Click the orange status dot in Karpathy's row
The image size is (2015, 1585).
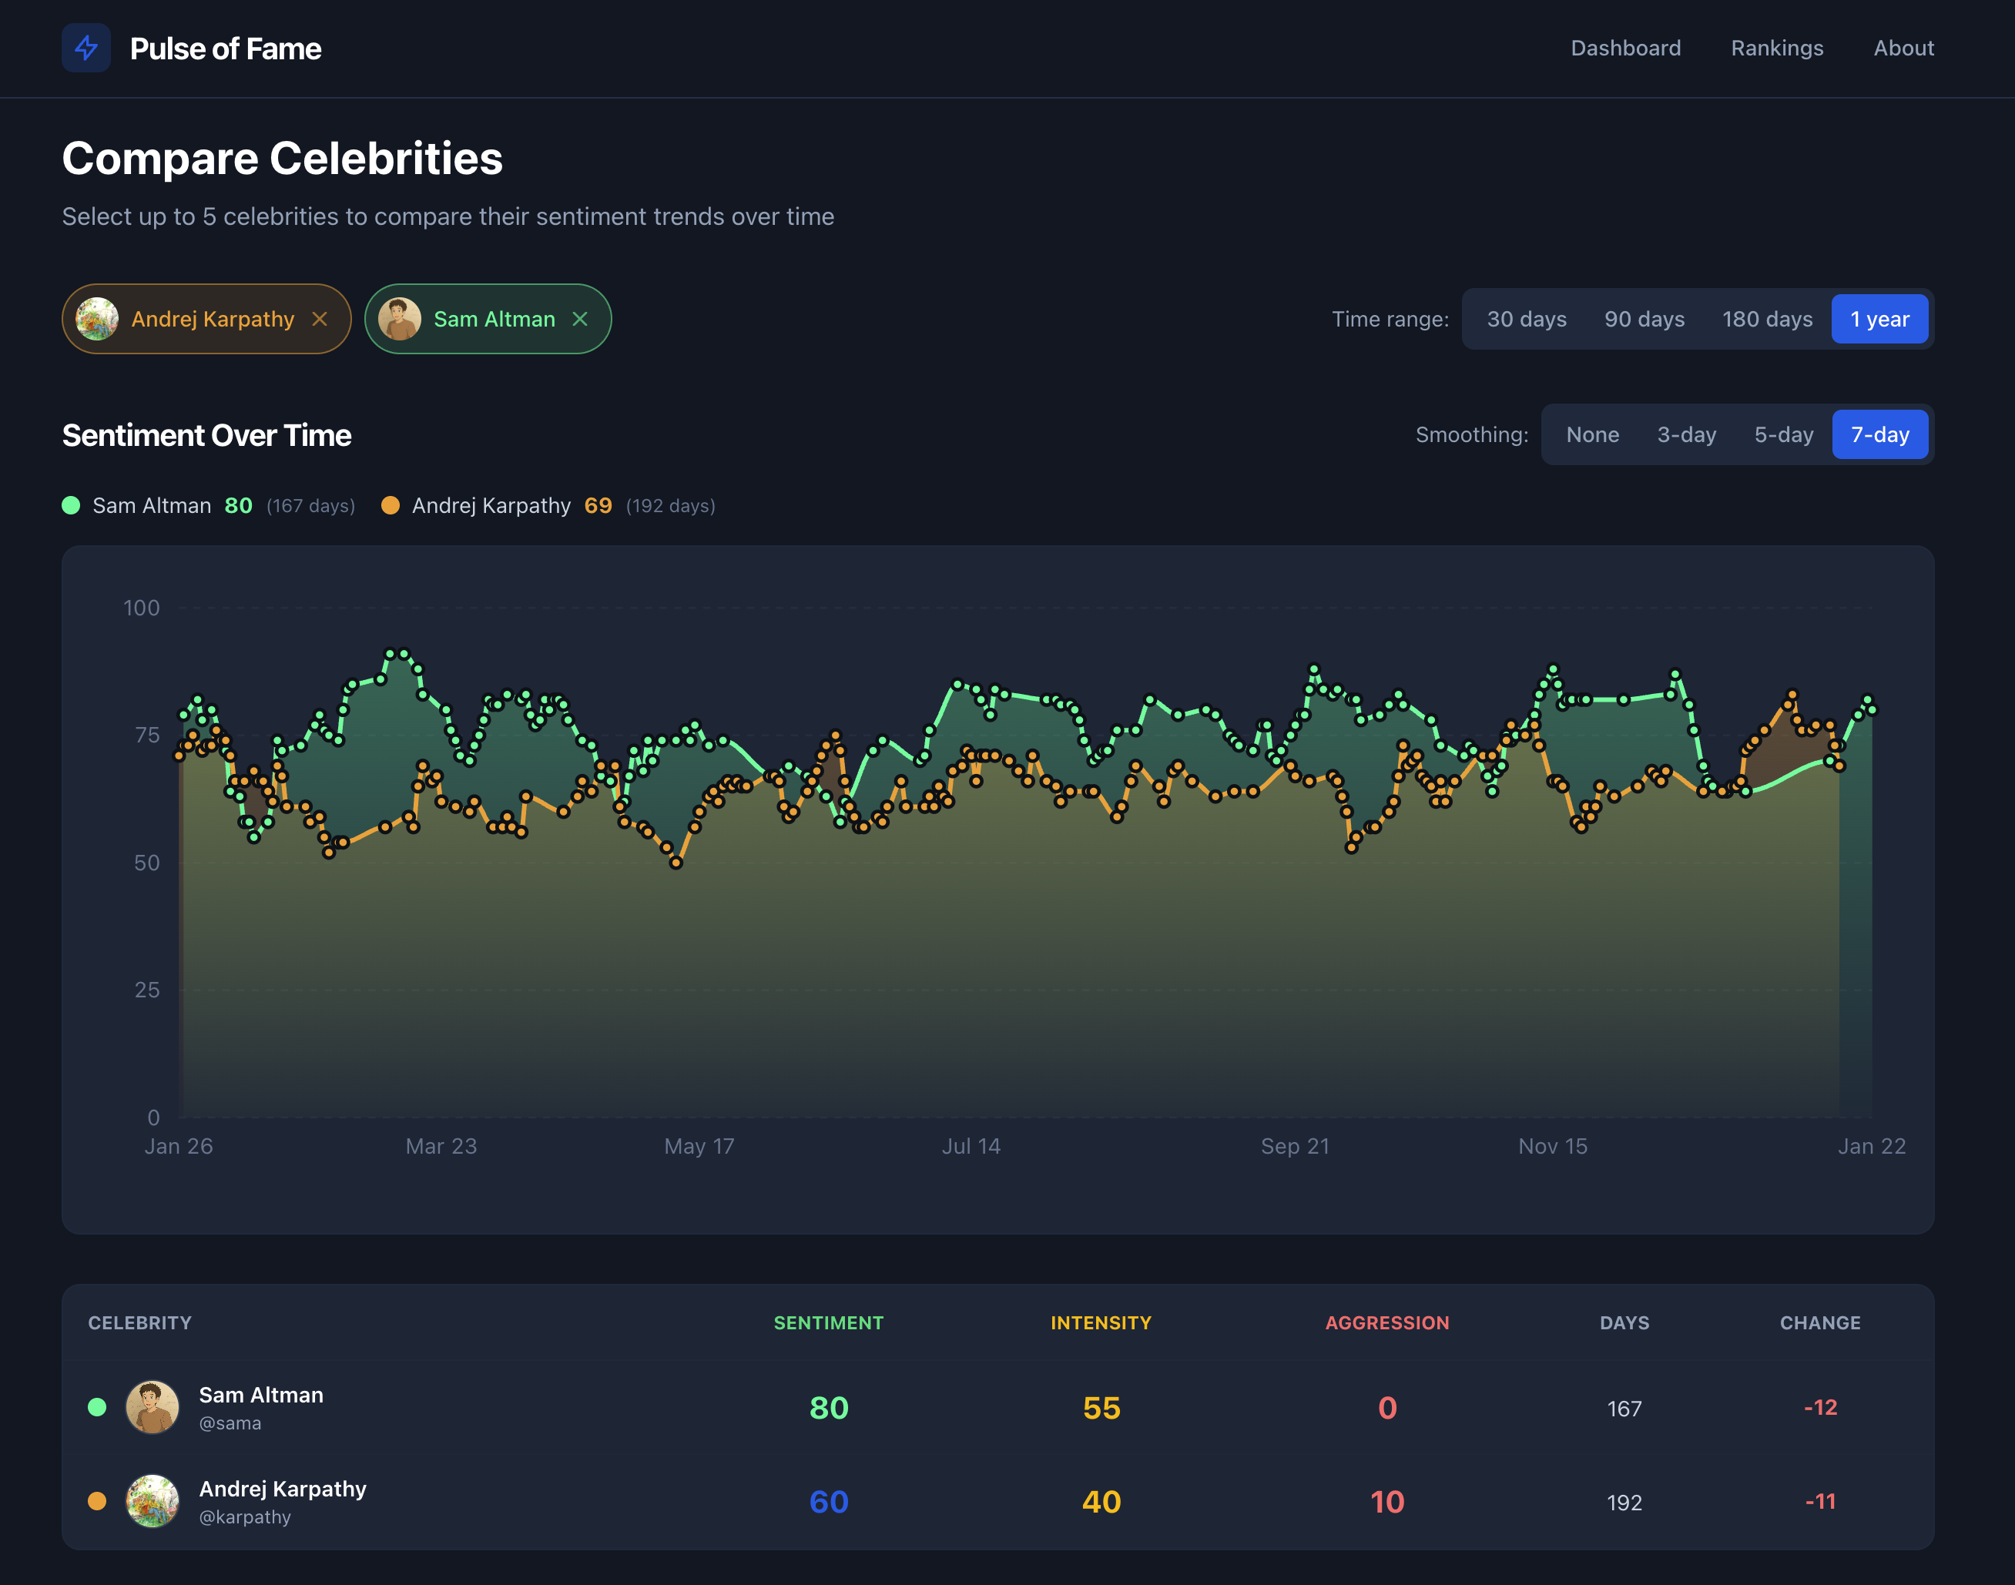(98, 1502)
